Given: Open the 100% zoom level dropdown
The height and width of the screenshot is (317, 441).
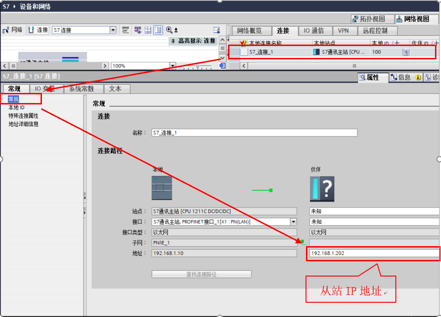Looking at the screenshot, I should click(173, 66).
